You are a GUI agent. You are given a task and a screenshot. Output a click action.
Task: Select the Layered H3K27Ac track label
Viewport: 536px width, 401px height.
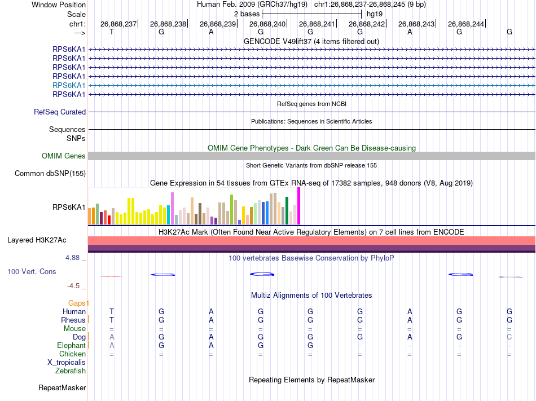tap(37, 240)
